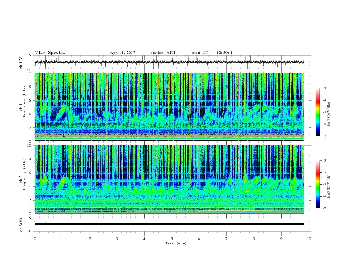The height and width of the screenshot is (268, 348).
Task: Click the ch.1 spectrogram color bar
Action: coord(318,112)
